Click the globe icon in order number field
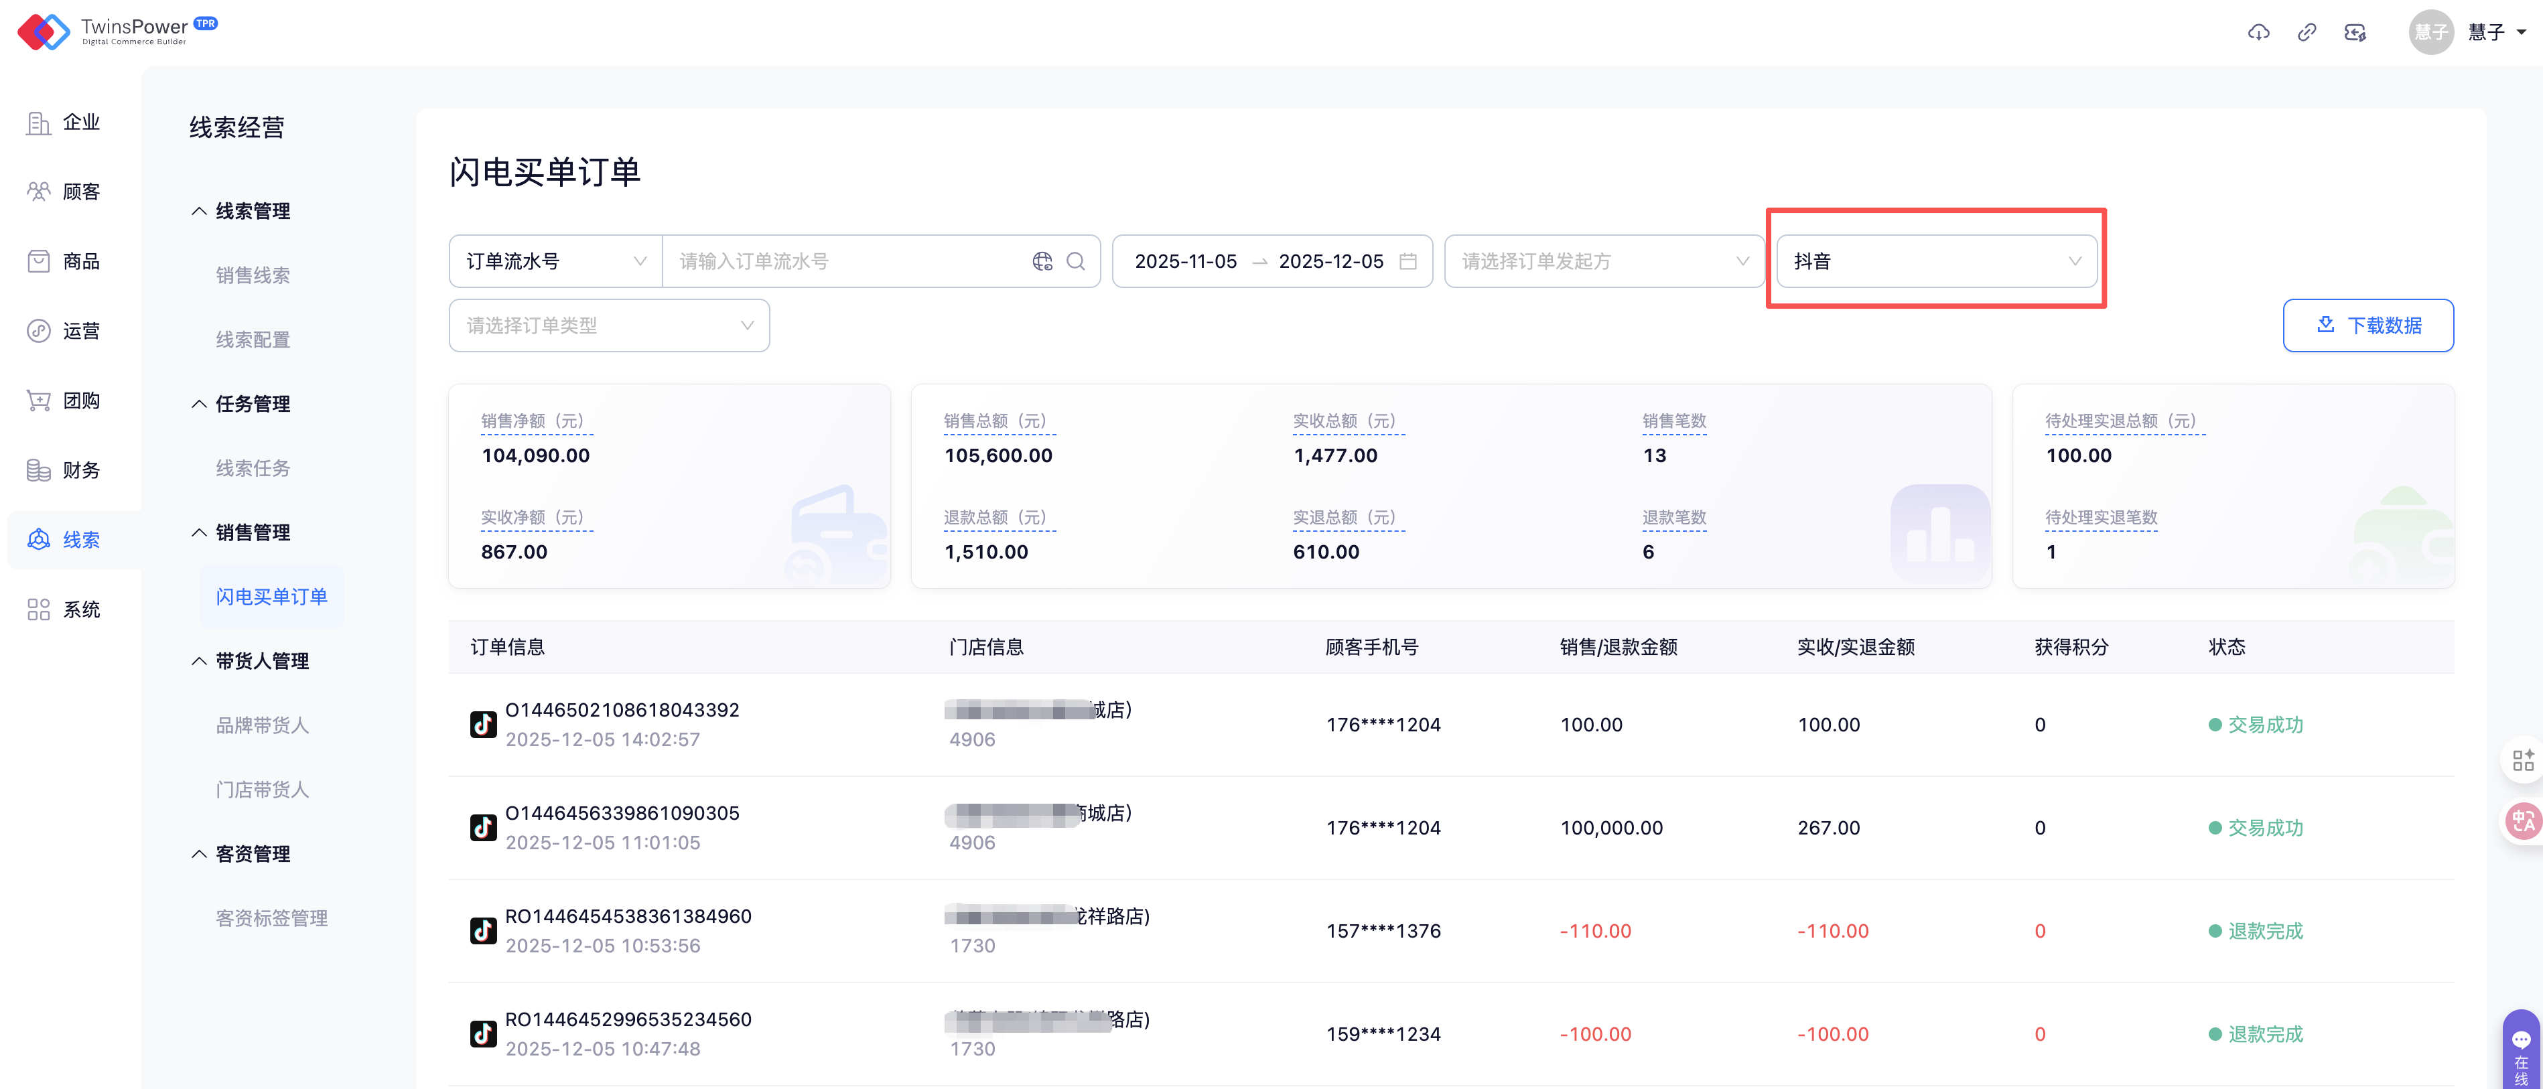2543x1089 pixels. click(1042, 262)
